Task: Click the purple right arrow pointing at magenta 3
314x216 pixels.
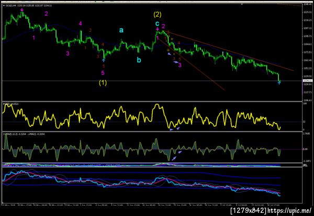Action: click(x=176, y=62)
